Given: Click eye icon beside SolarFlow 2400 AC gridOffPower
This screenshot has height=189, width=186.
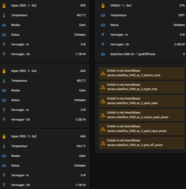Looking at the screenshot, I should [x=103, y=54].
